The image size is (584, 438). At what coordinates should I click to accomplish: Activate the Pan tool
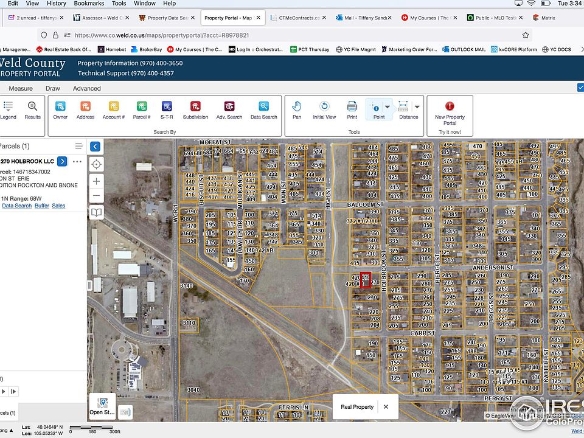coord(297,109)
